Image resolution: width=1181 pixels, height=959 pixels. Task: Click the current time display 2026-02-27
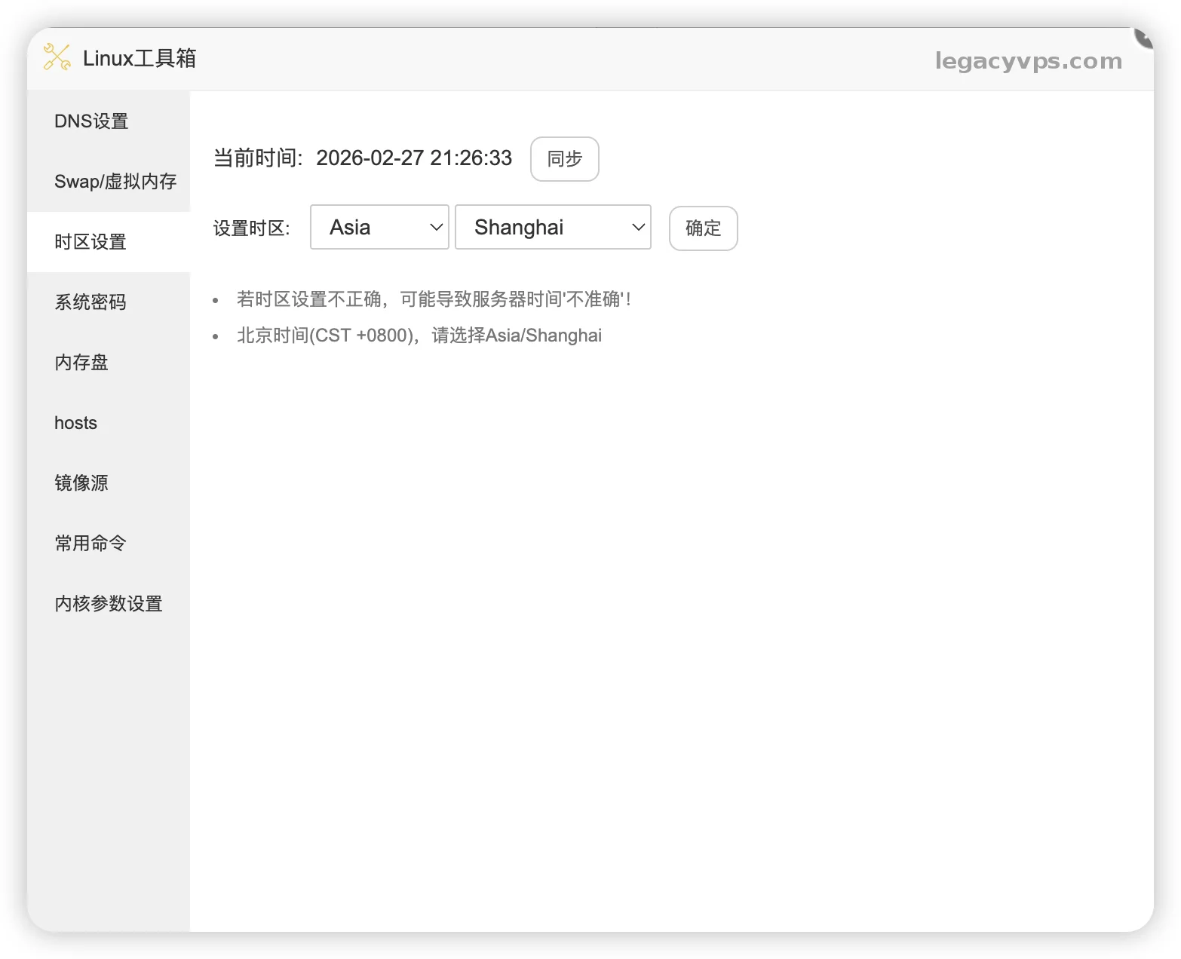(414, 158)
